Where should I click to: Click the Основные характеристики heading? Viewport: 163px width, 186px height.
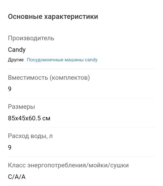point(53,16)
